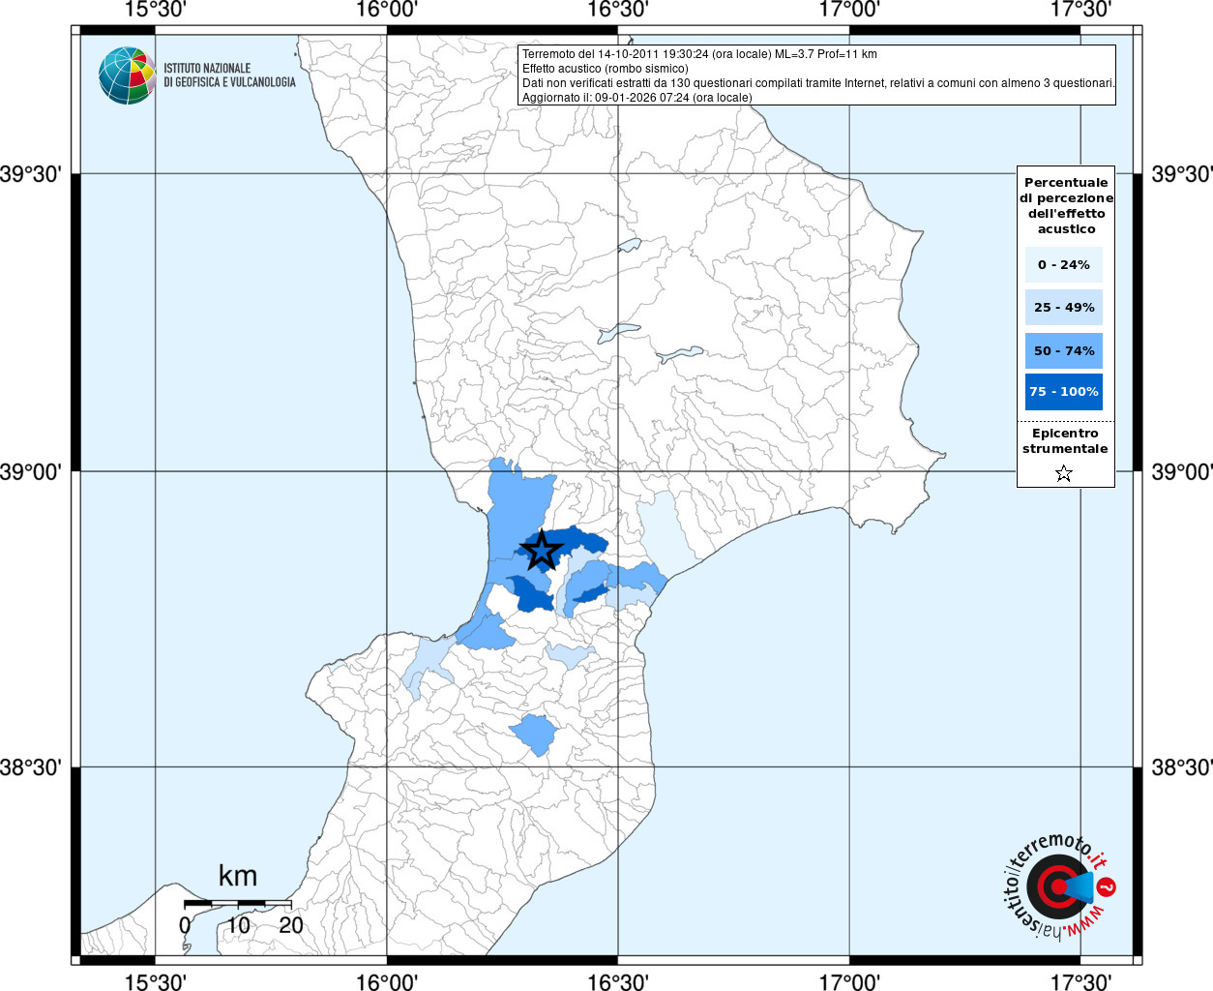
Task: Click the top axis label 16°00'
Action: click(387, 10)
